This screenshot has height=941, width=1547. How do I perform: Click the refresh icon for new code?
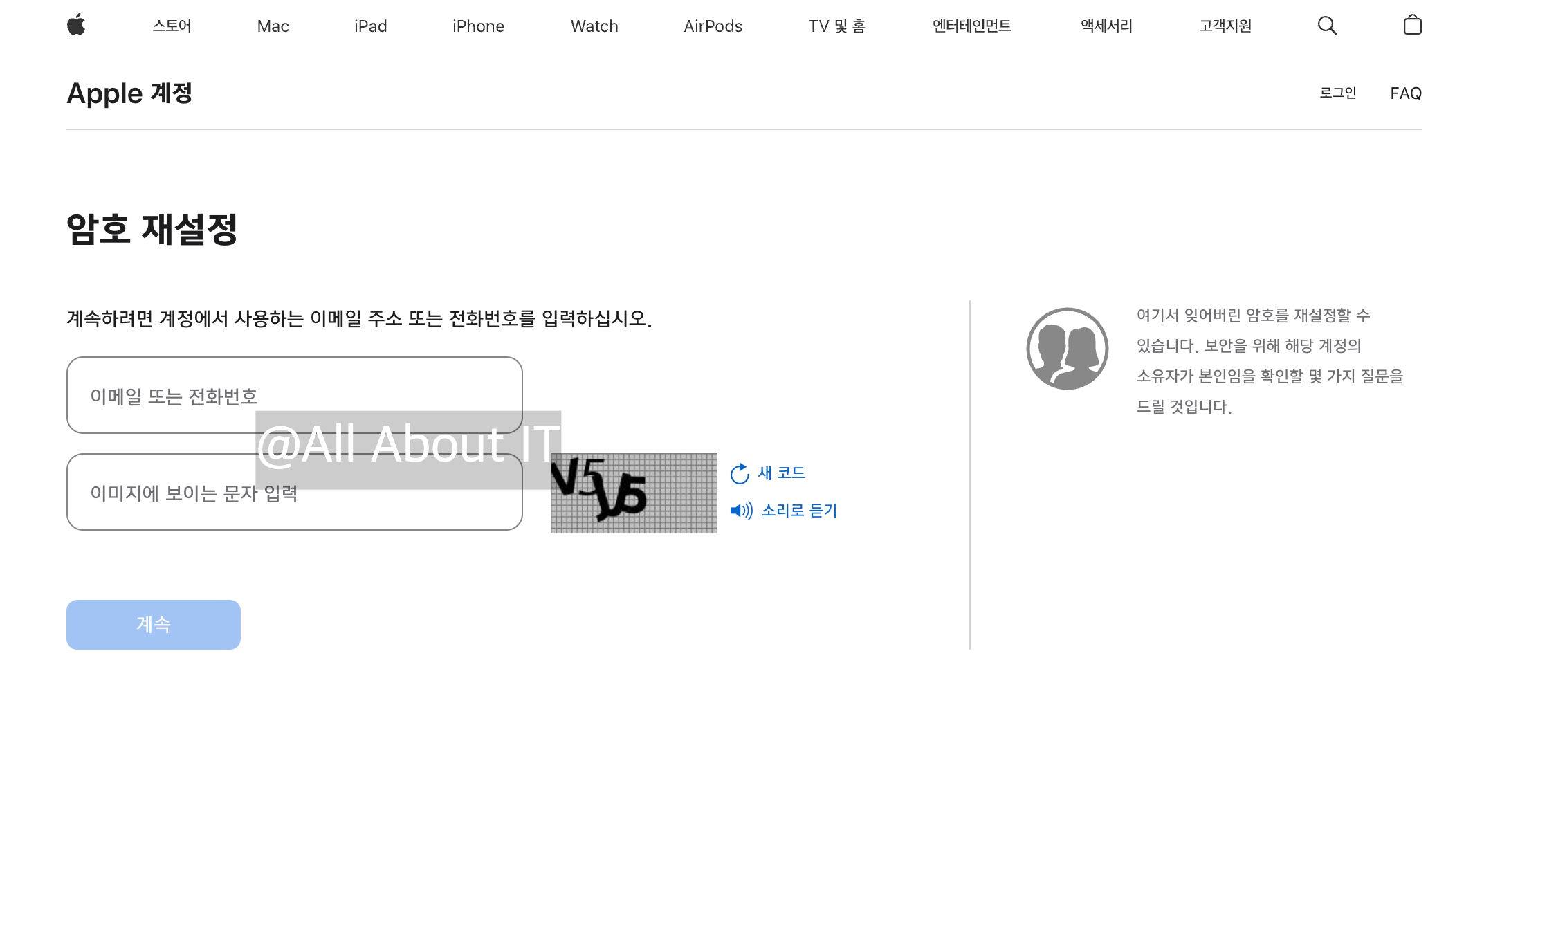tap(740, 473)
